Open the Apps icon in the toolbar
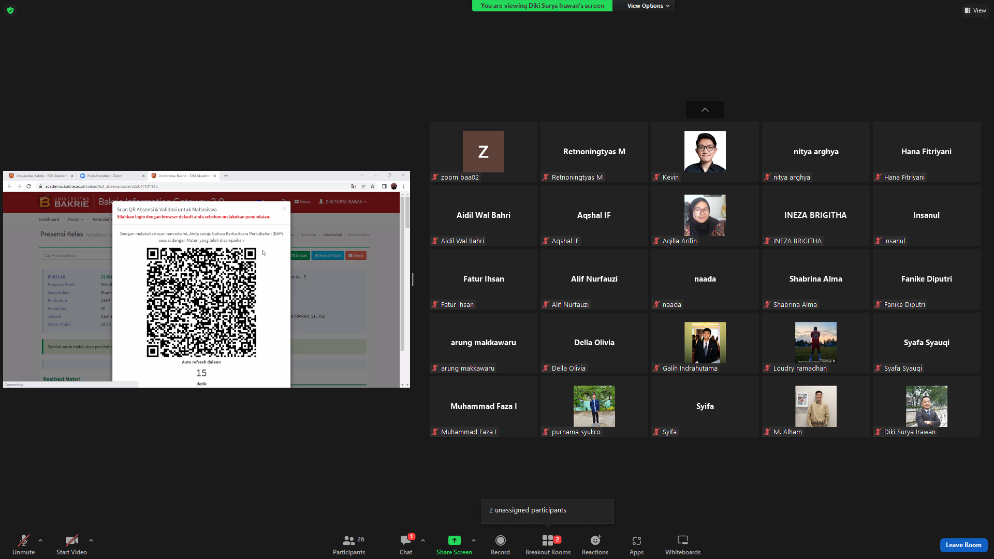 click(636, 540)
